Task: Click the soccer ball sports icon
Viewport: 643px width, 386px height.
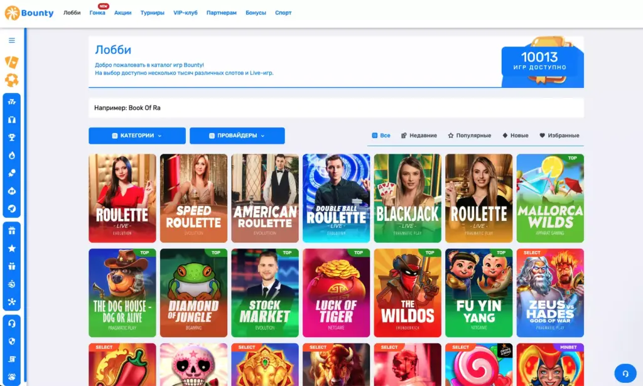Action: pyautogui.click(x=12, y=80)
